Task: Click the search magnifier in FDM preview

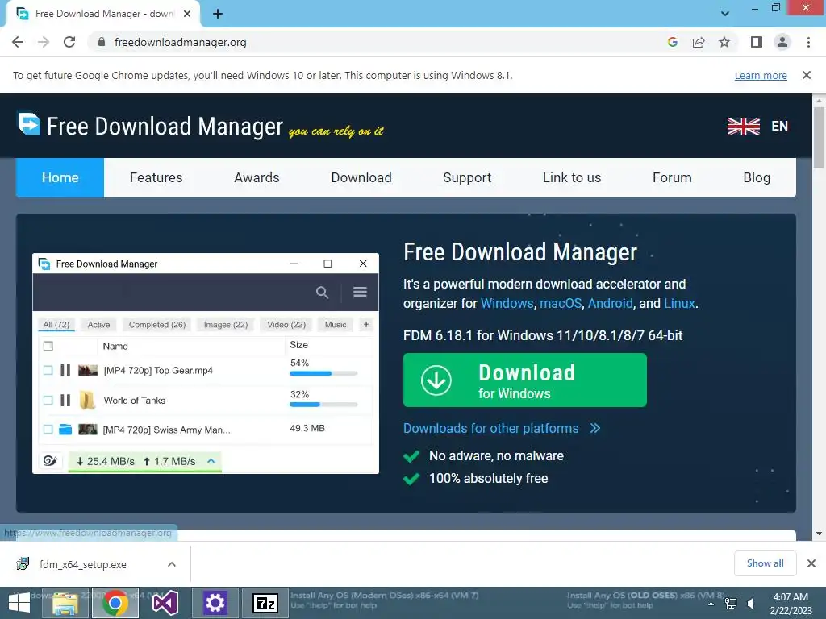Action: 322,292
